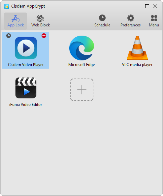Viewport: 163px width, 196px height.
Task: Select the Microsoft Edge app icon
Action: click(x=81, y=48)
